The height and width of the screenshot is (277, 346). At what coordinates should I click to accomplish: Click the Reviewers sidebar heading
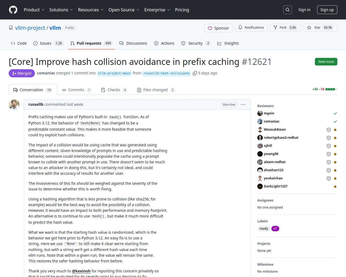click(x=265, y=106)
